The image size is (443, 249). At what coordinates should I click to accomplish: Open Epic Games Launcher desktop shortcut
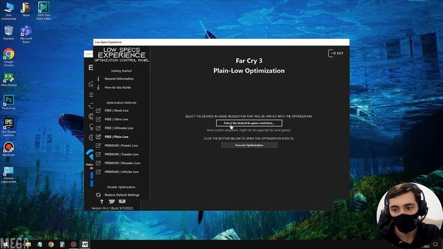coord(8,127)
